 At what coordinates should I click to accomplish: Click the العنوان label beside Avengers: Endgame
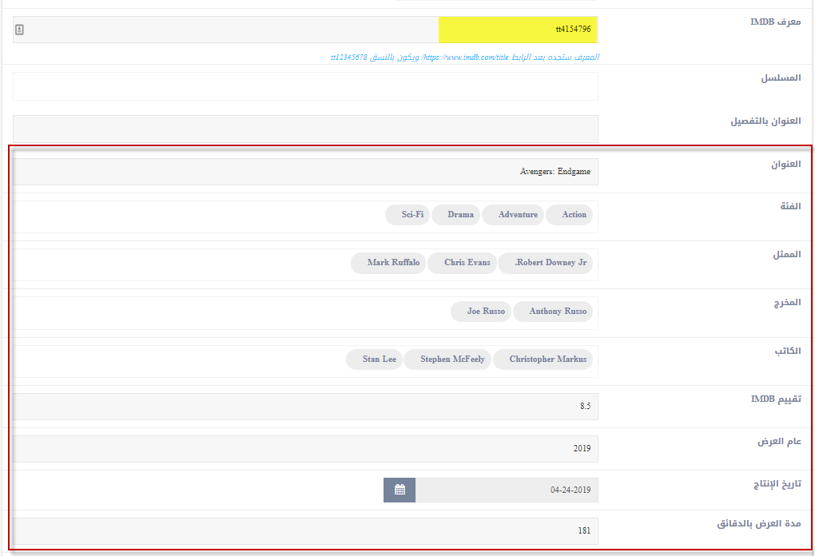[786, 165]
